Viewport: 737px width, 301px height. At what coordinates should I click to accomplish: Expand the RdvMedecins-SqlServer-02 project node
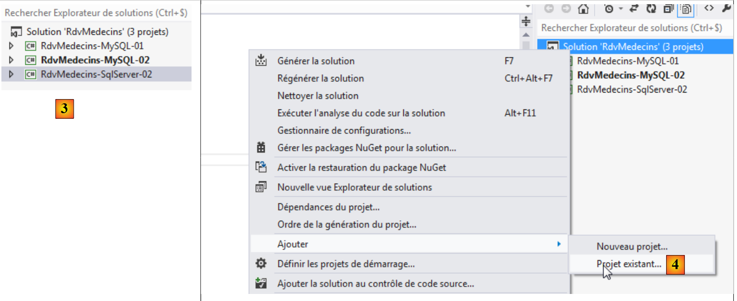click(x=11, y=74)
